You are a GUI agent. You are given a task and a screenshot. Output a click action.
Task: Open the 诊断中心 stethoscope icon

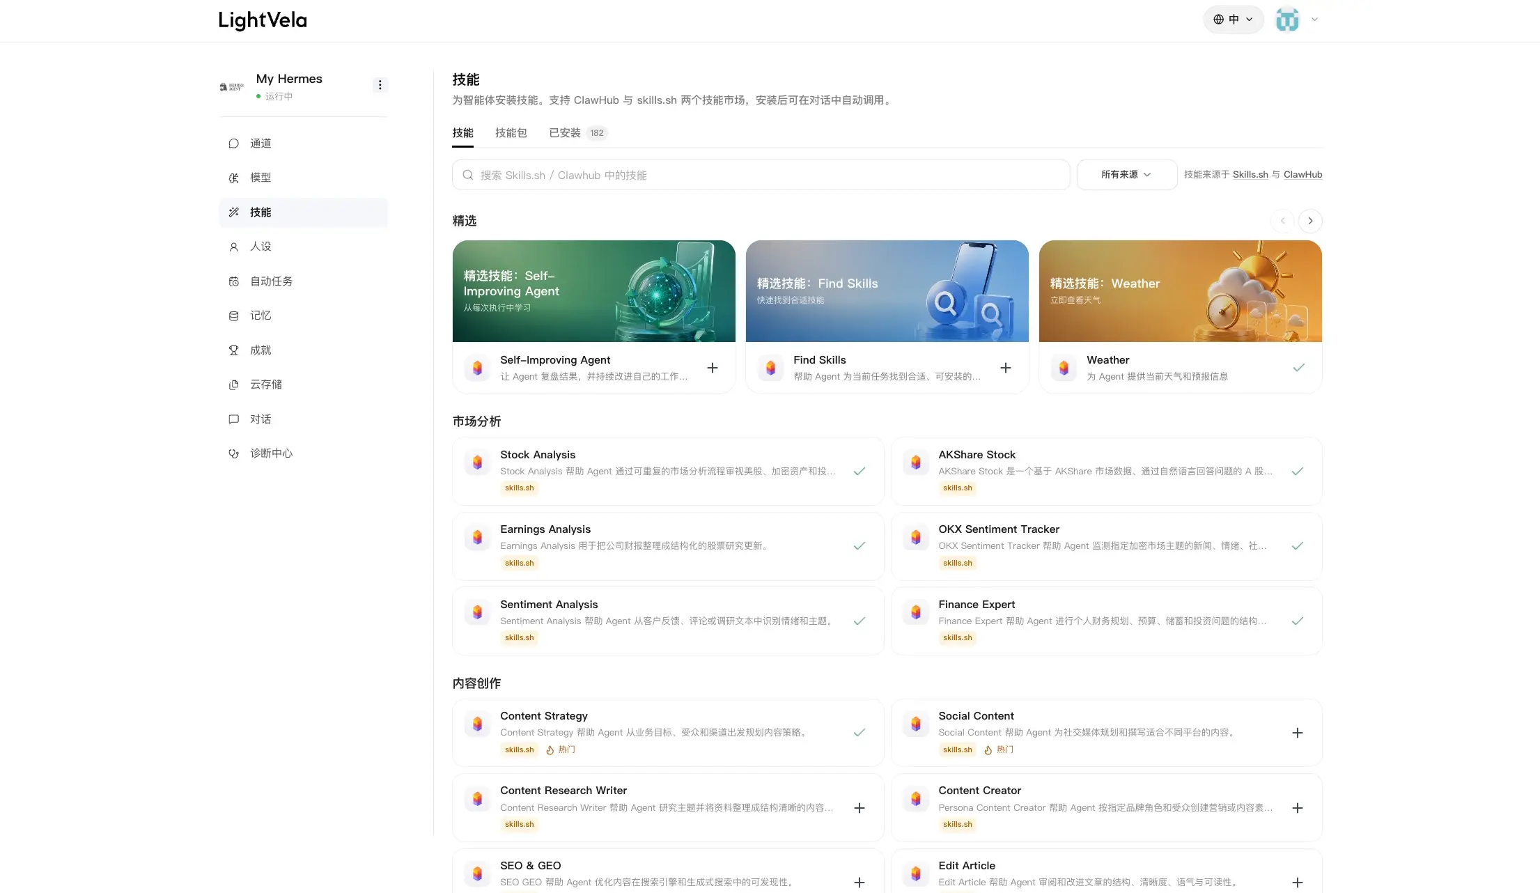[233, 453]
